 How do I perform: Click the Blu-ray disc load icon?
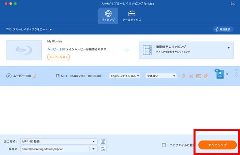pos(8,29)
